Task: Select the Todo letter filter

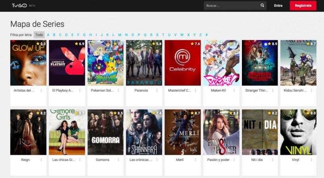Action: 39,35
